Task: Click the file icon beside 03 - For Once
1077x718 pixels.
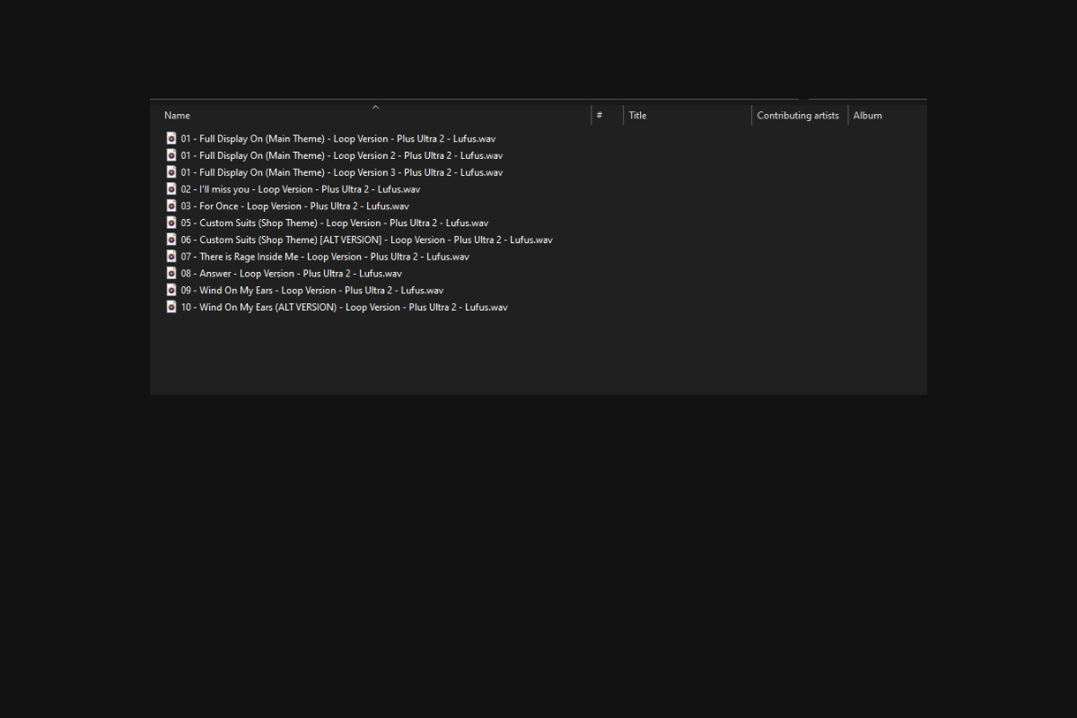Action: (171, 206)
